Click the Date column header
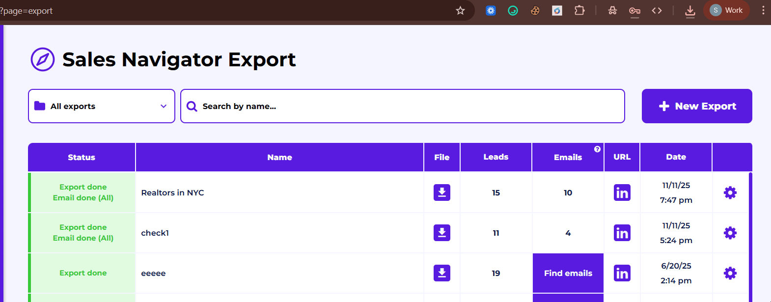 (676, 157)
